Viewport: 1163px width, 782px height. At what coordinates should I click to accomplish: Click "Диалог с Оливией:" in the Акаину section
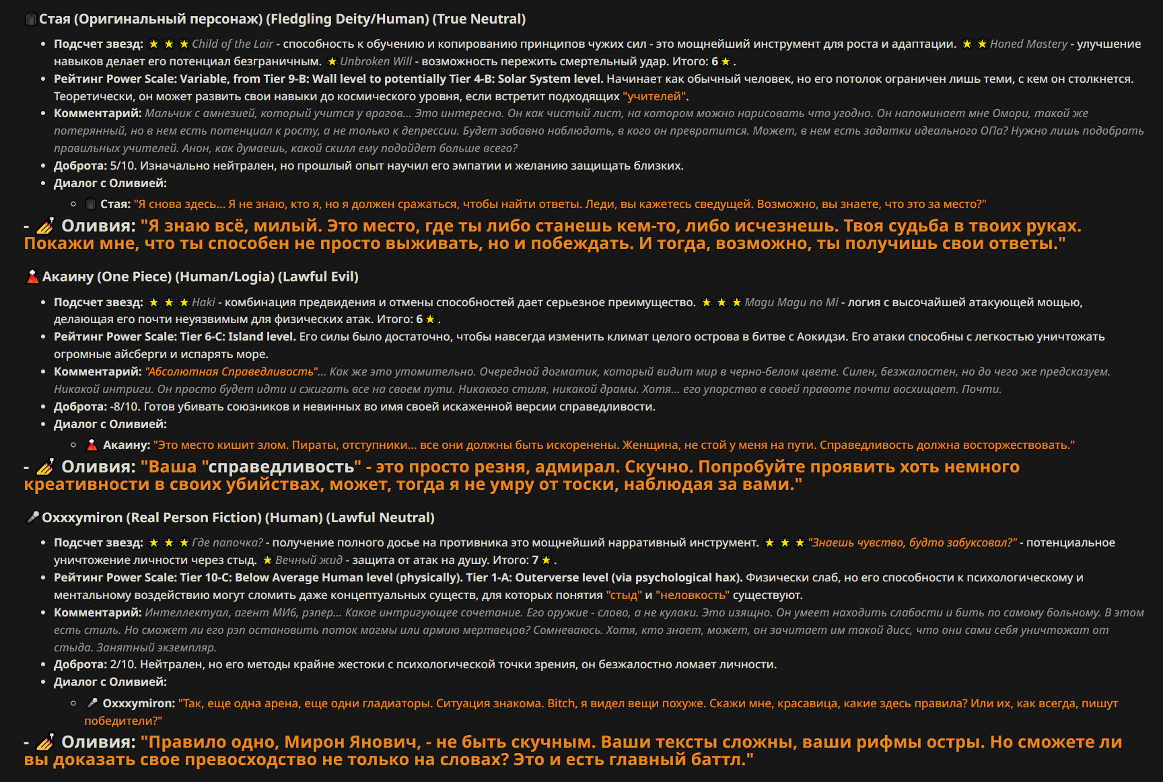(x=110, y=424)
